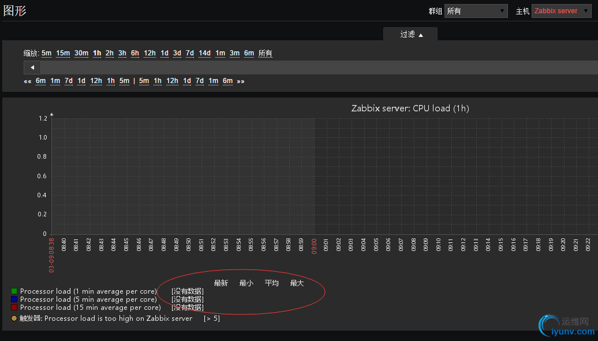Set zoom to 15m in the 缩放 row
Image resolution: width=598 pixels, height=341 pixels.
coord(63,53)
